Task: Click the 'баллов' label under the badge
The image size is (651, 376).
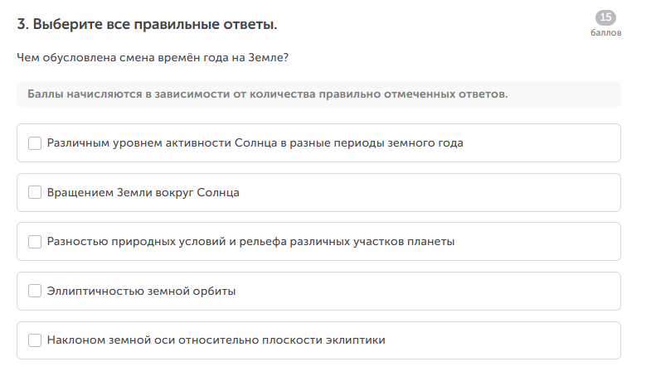Action: point(605,33)
